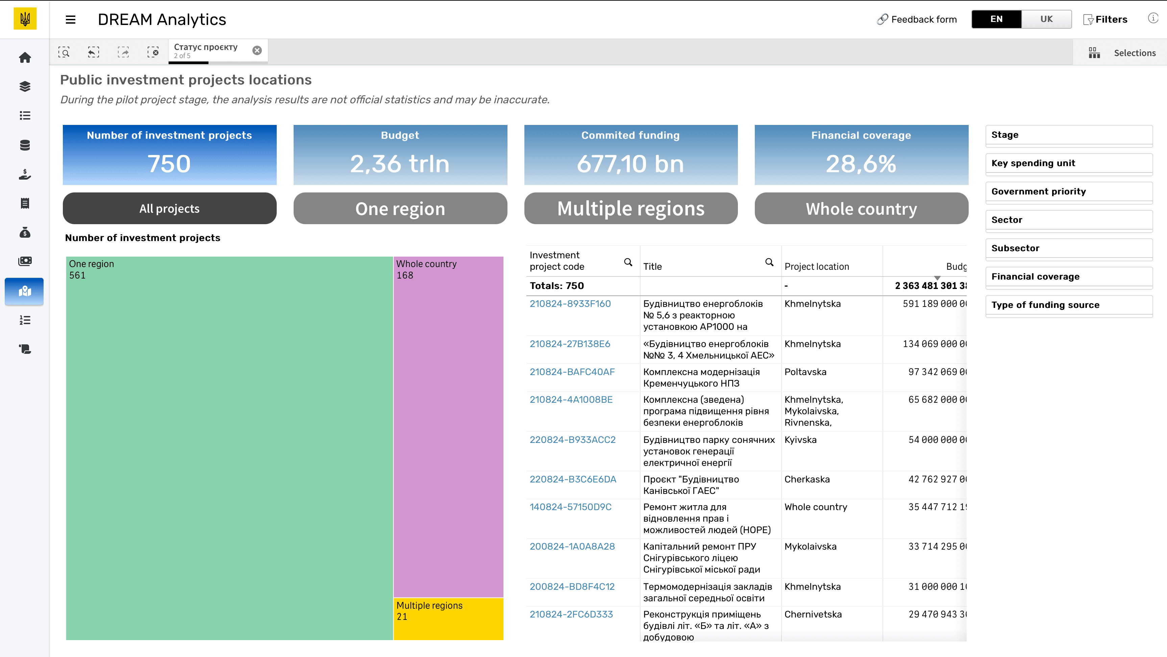Sort by the Project location column header
This screenshot has height=657, width=1167.
816,267
